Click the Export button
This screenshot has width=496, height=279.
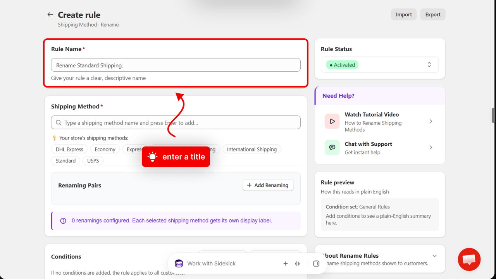tap(433, 14)
